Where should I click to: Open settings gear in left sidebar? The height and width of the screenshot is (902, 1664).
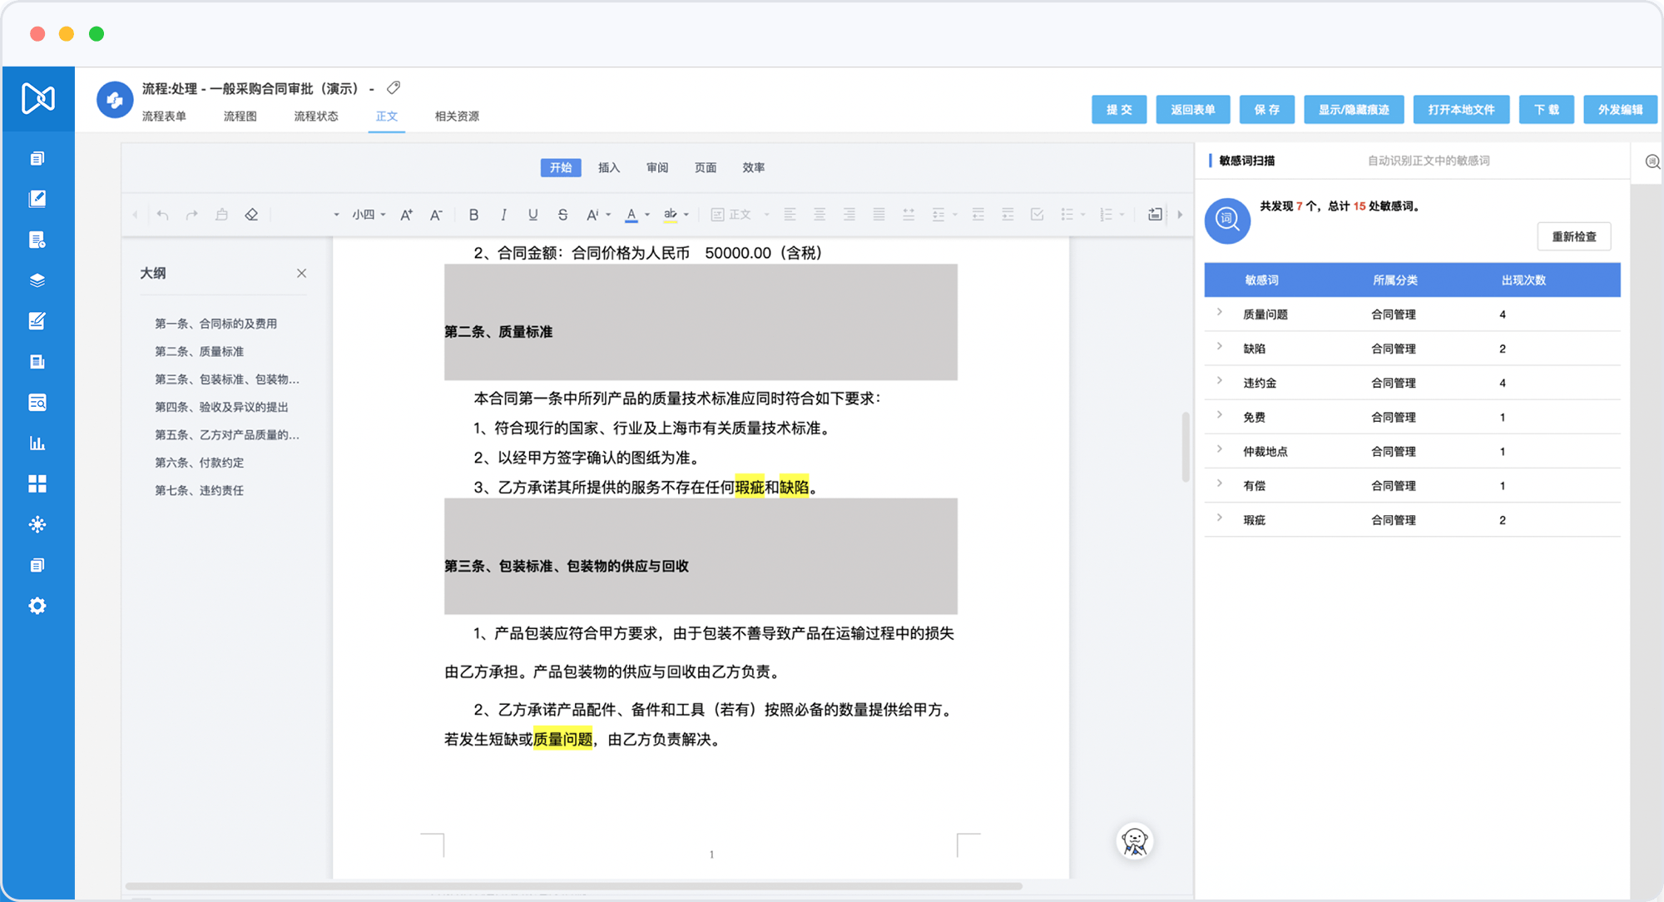[x=37, y=606]
